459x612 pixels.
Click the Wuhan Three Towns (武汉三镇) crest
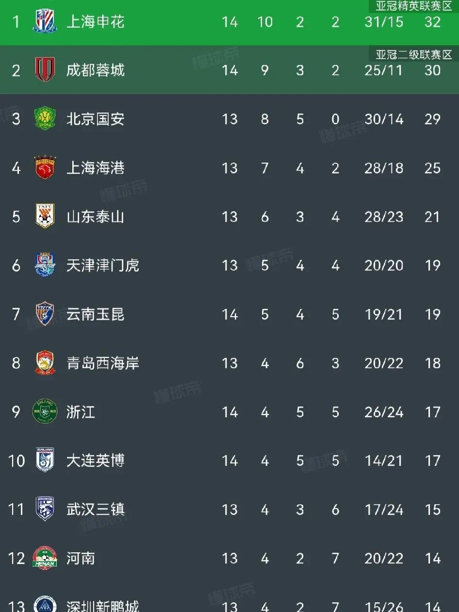[x=45, y=509]
